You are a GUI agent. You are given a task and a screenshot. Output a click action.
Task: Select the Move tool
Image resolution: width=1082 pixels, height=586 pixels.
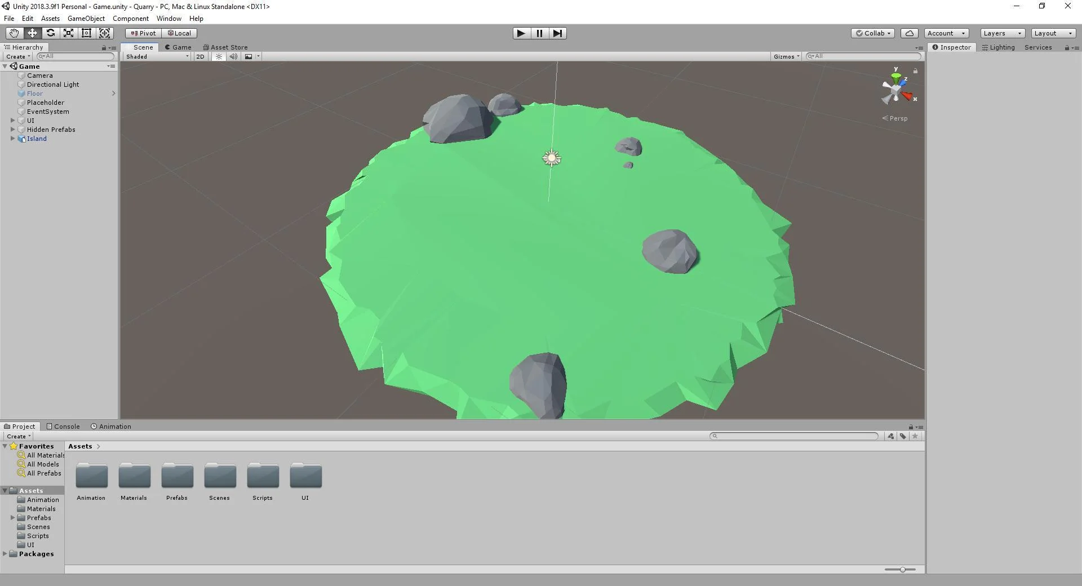[32, 33]
